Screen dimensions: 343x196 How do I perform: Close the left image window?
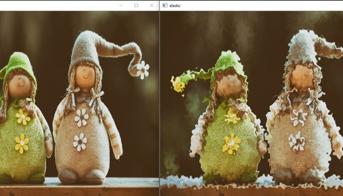[151, 5]
